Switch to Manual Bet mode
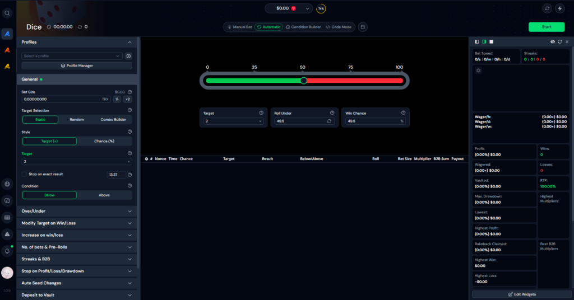Screen dimensions: 574x300 tap(239, 27)
